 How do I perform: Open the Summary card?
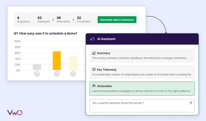click(x=142, y=56)
